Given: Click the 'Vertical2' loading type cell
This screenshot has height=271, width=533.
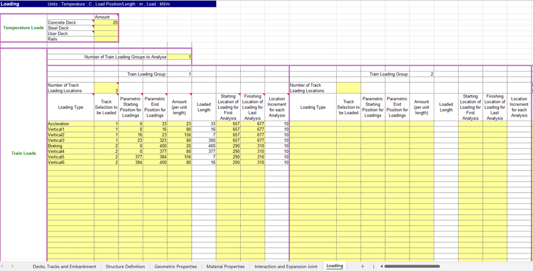Looking at the screenshot, I should 71,135.
